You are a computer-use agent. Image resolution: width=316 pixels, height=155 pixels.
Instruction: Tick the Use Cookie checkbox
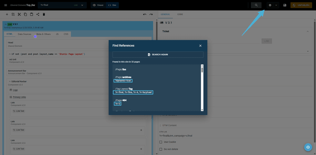point(161,142)
